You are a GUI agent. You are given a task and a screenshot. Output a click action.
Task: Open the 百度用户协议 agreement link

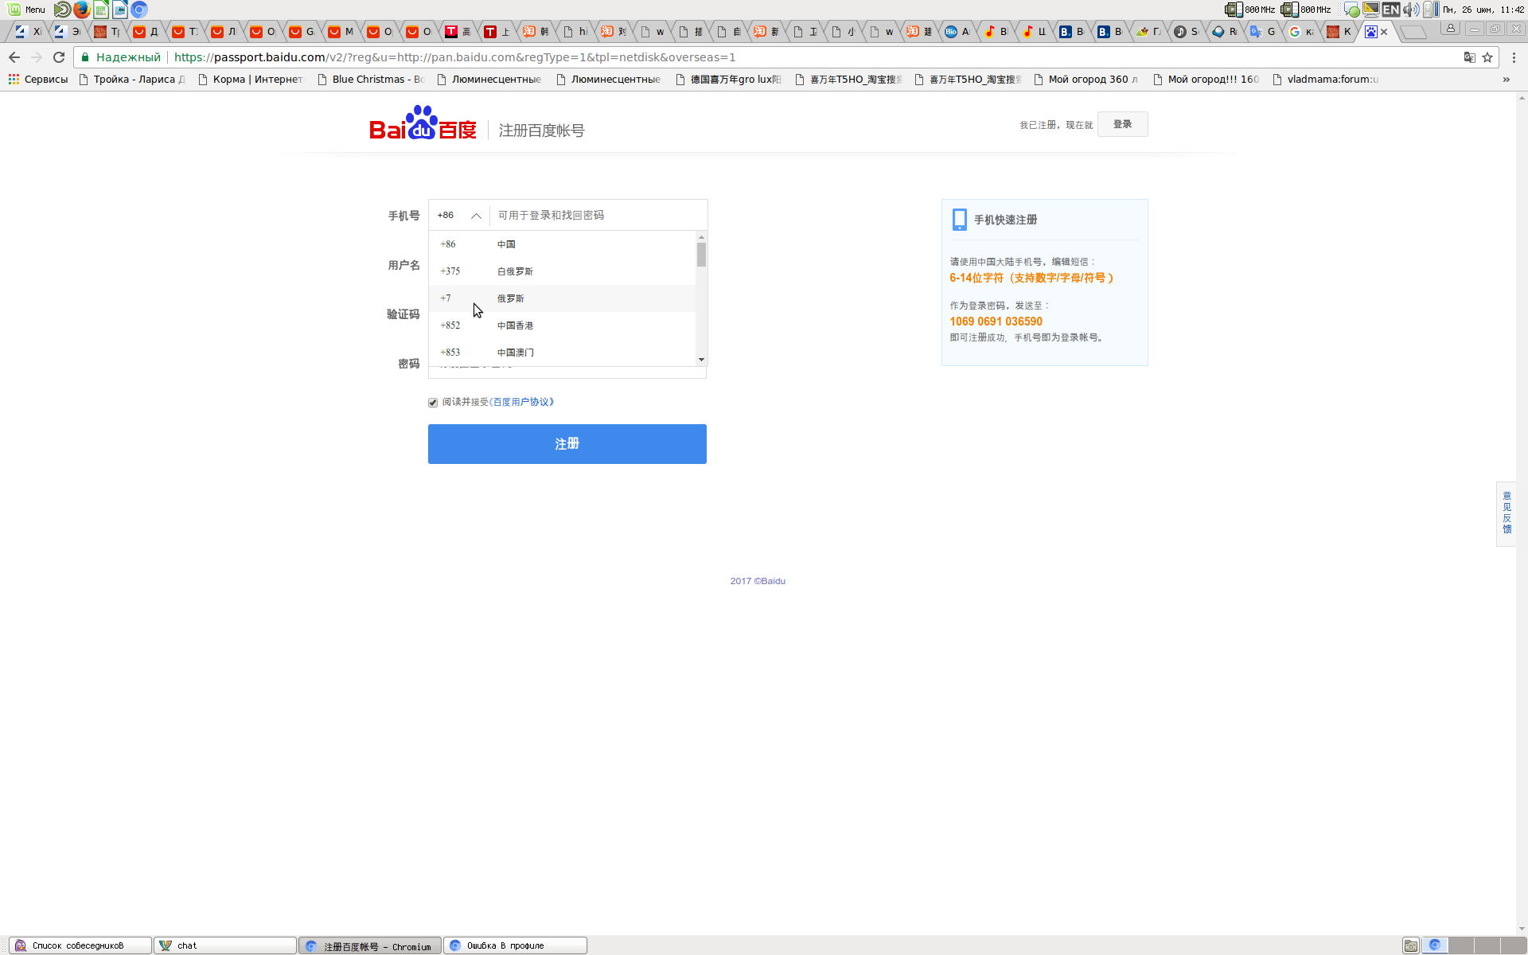(x=522, y=402)
